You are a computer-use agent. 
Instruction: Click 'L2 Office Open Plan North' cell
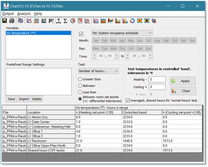pos(51,146)
